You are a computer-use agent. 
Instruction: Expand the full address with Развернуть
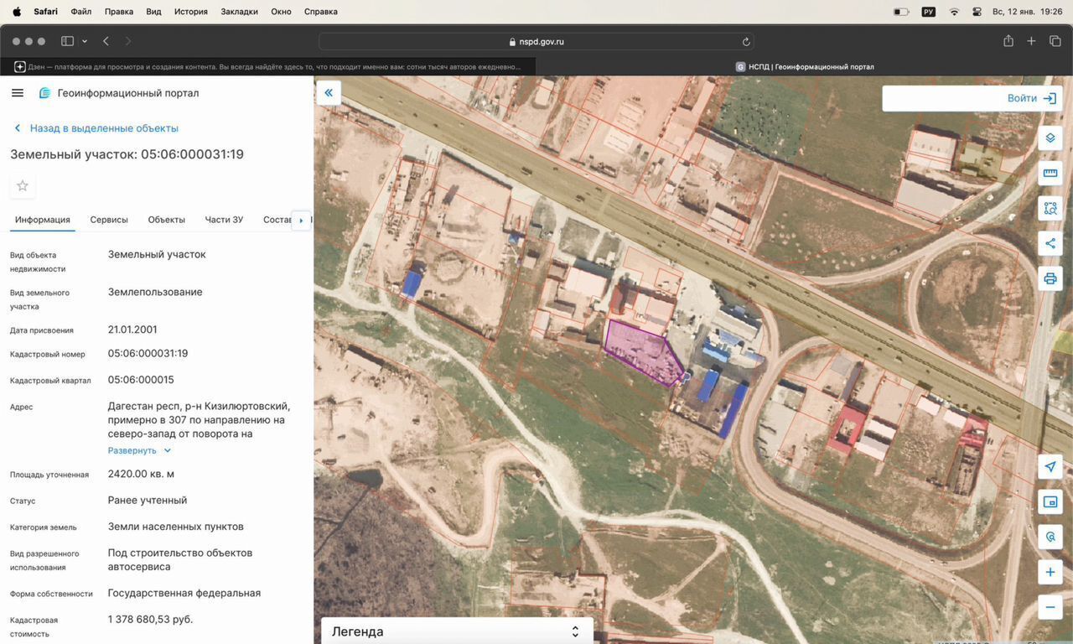pyautogui.click(x=139, y=450)
